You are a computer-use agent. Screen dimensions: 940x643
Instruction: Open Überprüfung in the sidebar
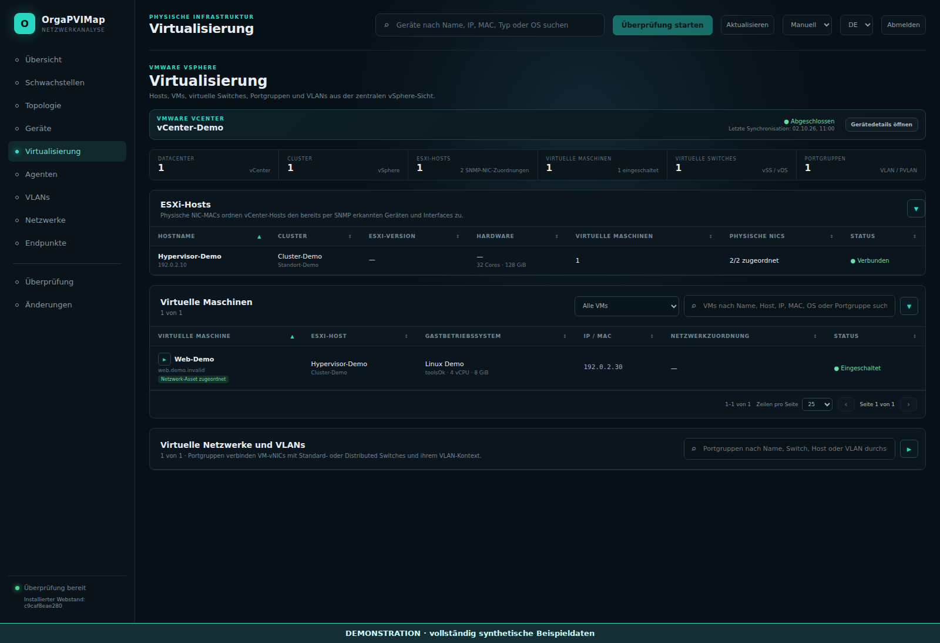click(x=67, y=282)
